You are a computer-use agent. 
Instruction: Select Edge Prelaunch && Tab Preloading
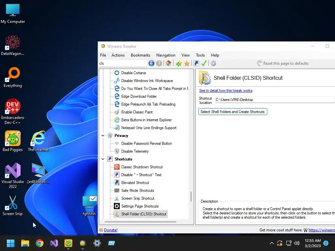pyautogui.click(x=148, y=104)
